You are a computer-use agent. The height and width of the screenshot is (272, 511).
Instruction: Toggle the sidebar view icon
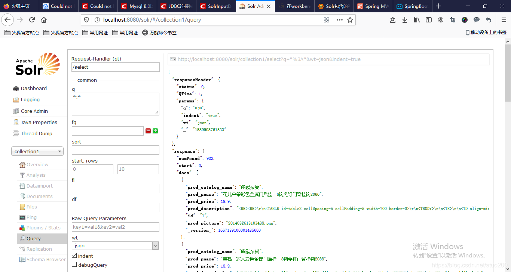pyautogui.click(x=429, y=20)
